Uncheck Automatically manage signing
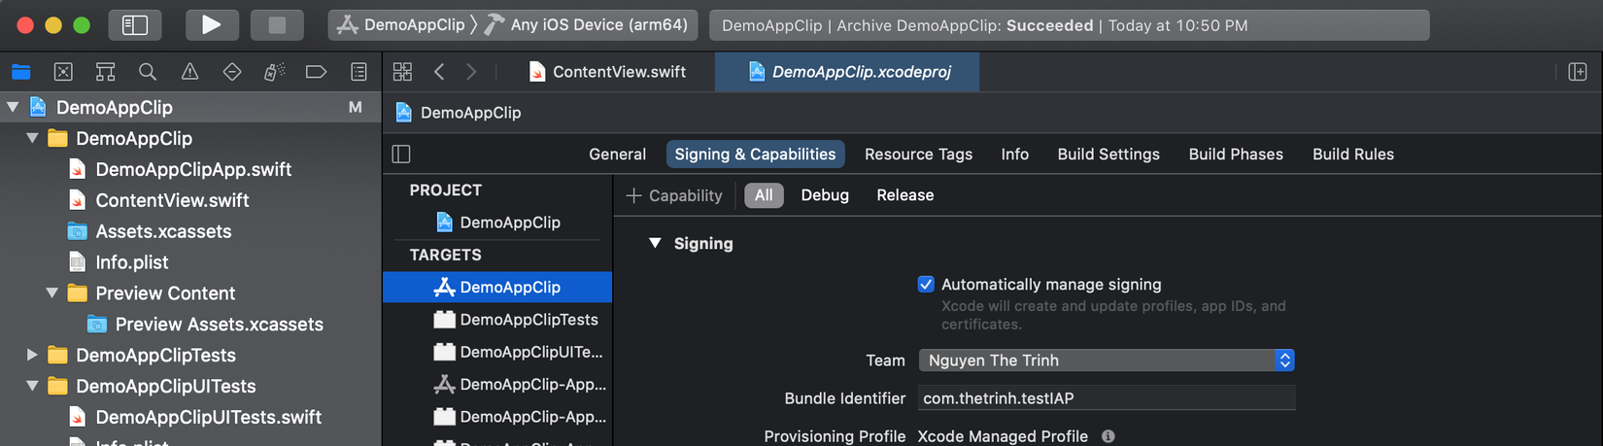 click(926, 285)
